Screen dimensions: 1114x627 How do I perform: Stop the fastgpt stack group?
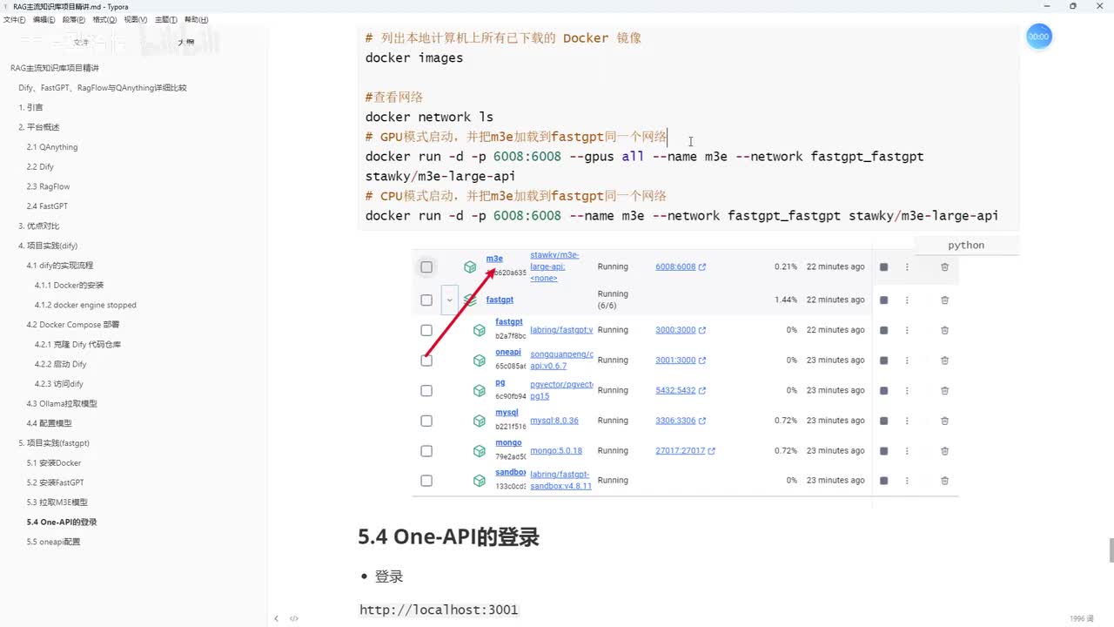(883, 300)
